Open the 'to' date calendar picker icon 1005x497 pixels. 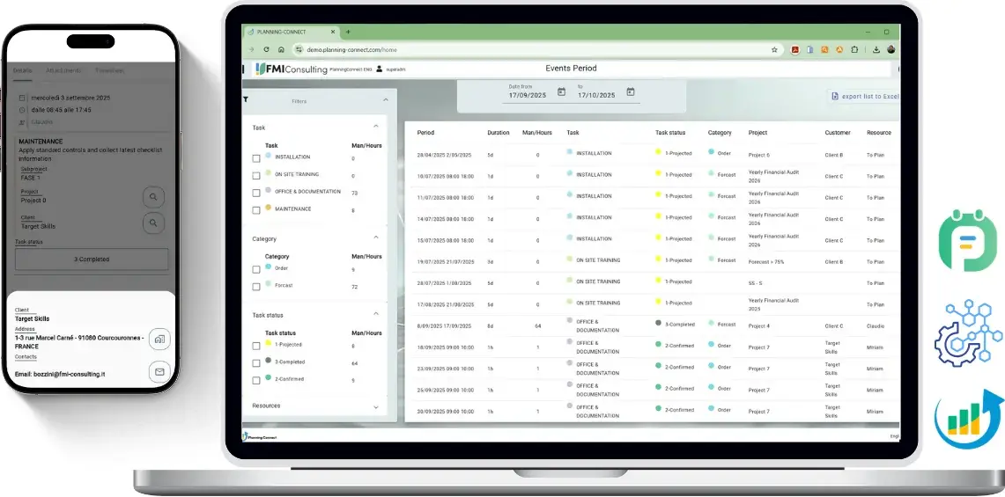(x=630, y=92)
